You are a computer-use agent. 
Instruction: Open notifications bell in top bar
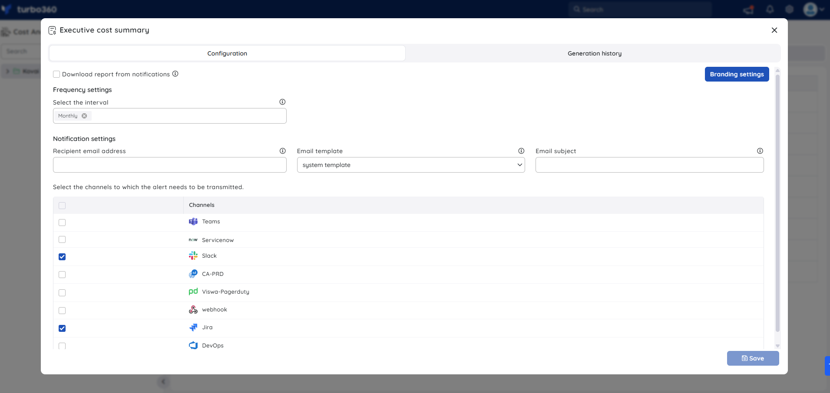pyautogui.click(x=770, y=10)
